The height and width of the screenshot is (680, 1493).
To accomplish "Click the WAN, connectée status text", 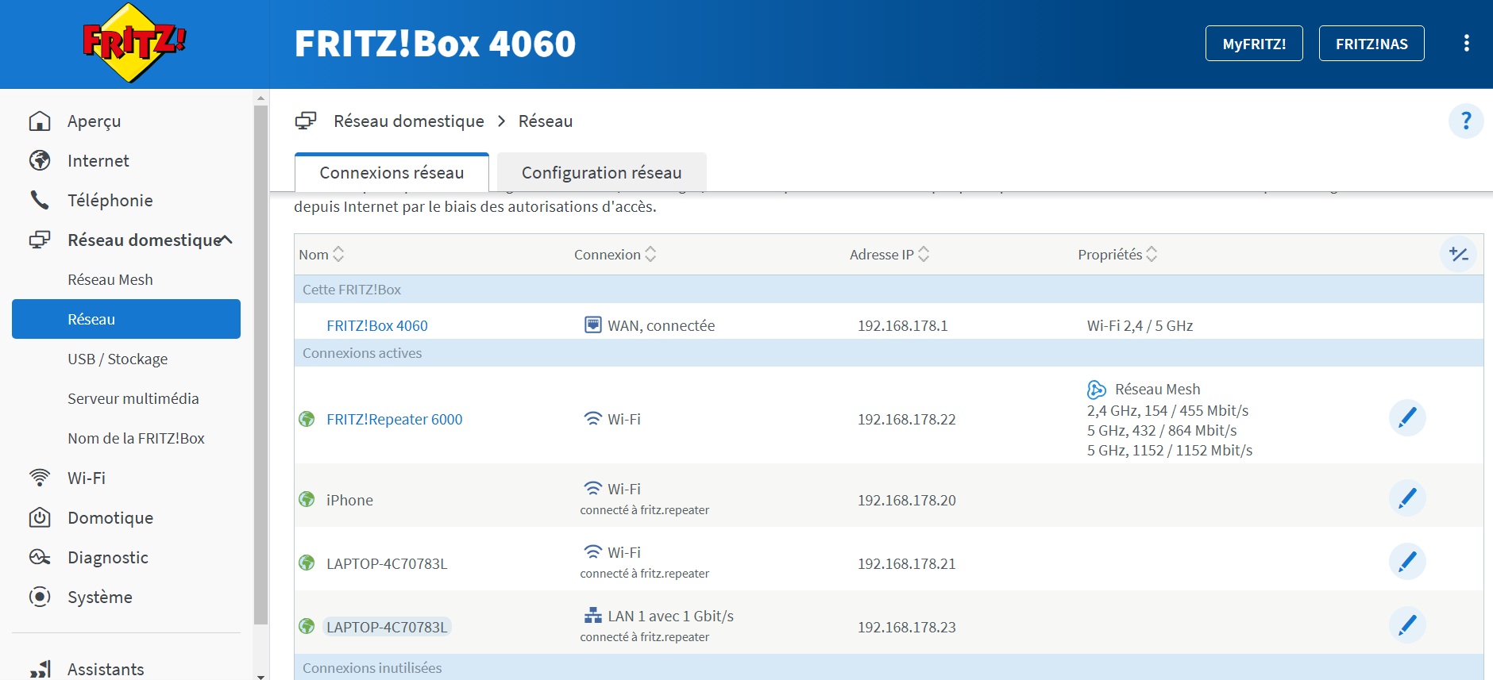I will coord(662,325).
